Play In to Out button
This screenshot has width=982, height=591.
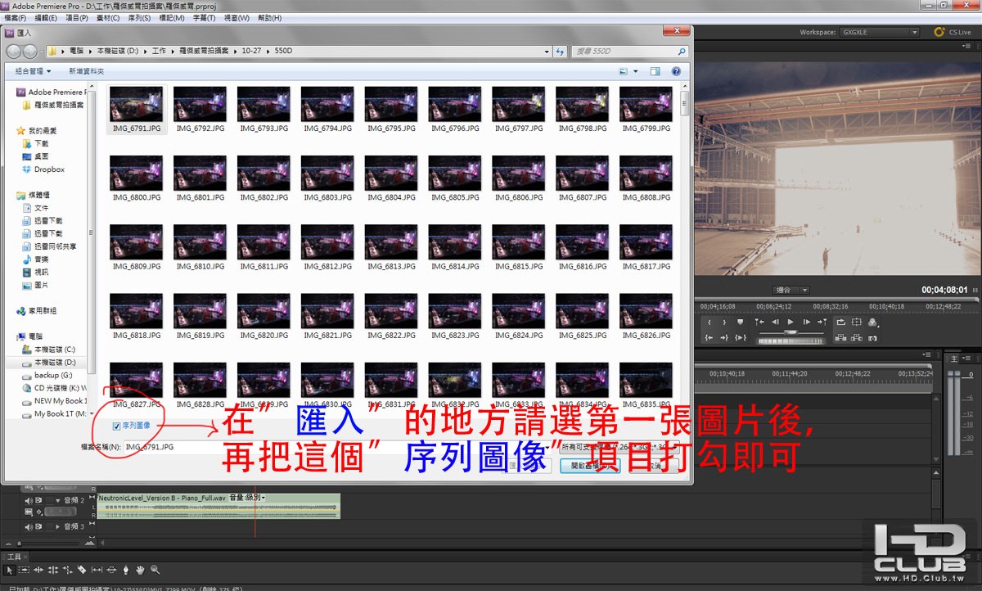coord(741,337)
